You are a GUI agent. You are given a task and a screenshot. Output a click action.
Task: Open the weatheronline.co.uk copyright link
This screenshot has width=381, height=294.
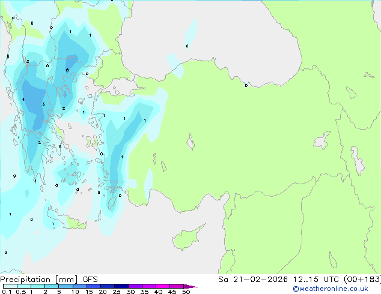[331, 289]
